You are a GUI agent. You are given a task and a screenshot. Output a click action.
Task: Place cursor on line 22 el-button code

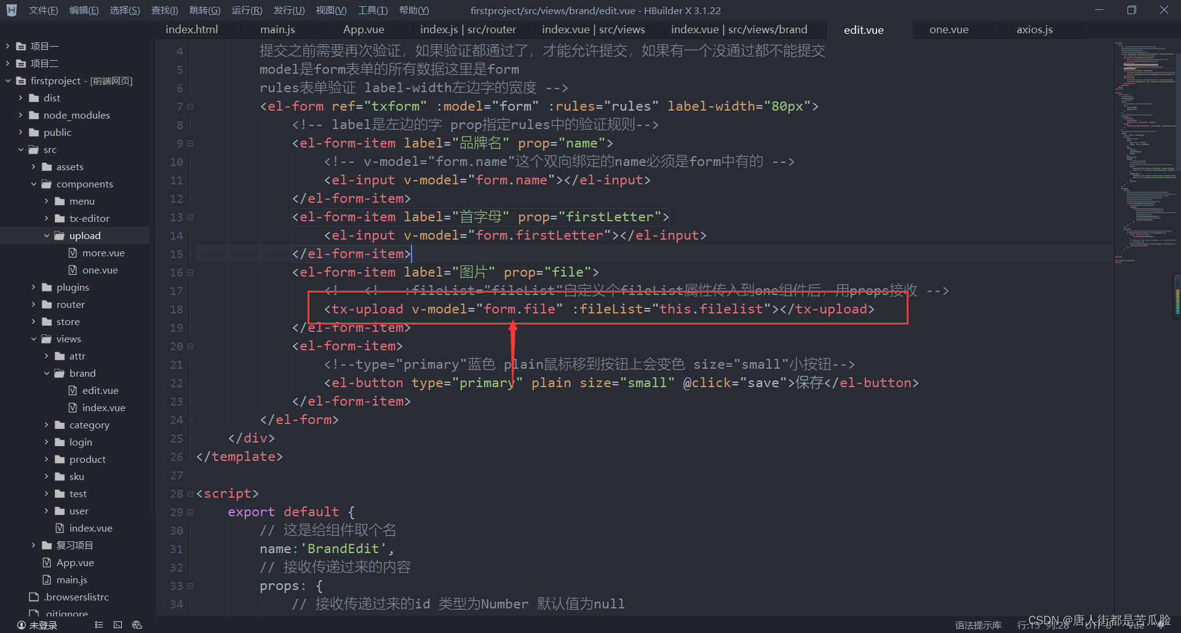621,383
